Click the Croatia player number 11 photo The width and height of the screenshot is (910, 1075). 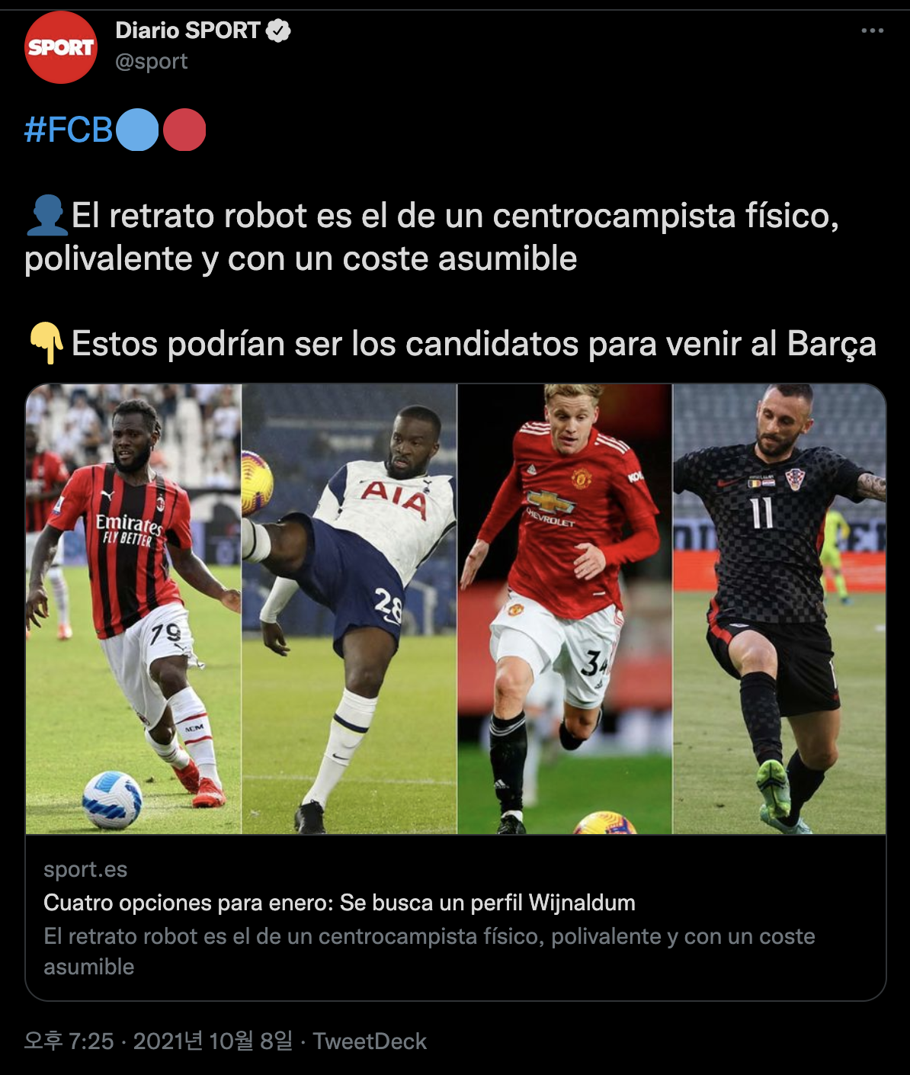point(780,608)
